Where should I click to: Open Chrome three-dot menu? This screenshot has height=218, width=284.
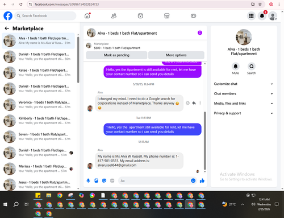click(279, 4)
